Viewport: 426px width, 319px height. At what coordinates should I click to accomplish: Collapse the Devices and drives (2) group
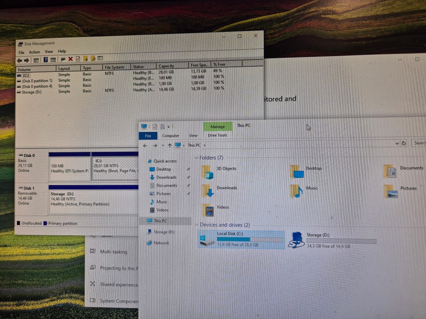pos(197,225)
